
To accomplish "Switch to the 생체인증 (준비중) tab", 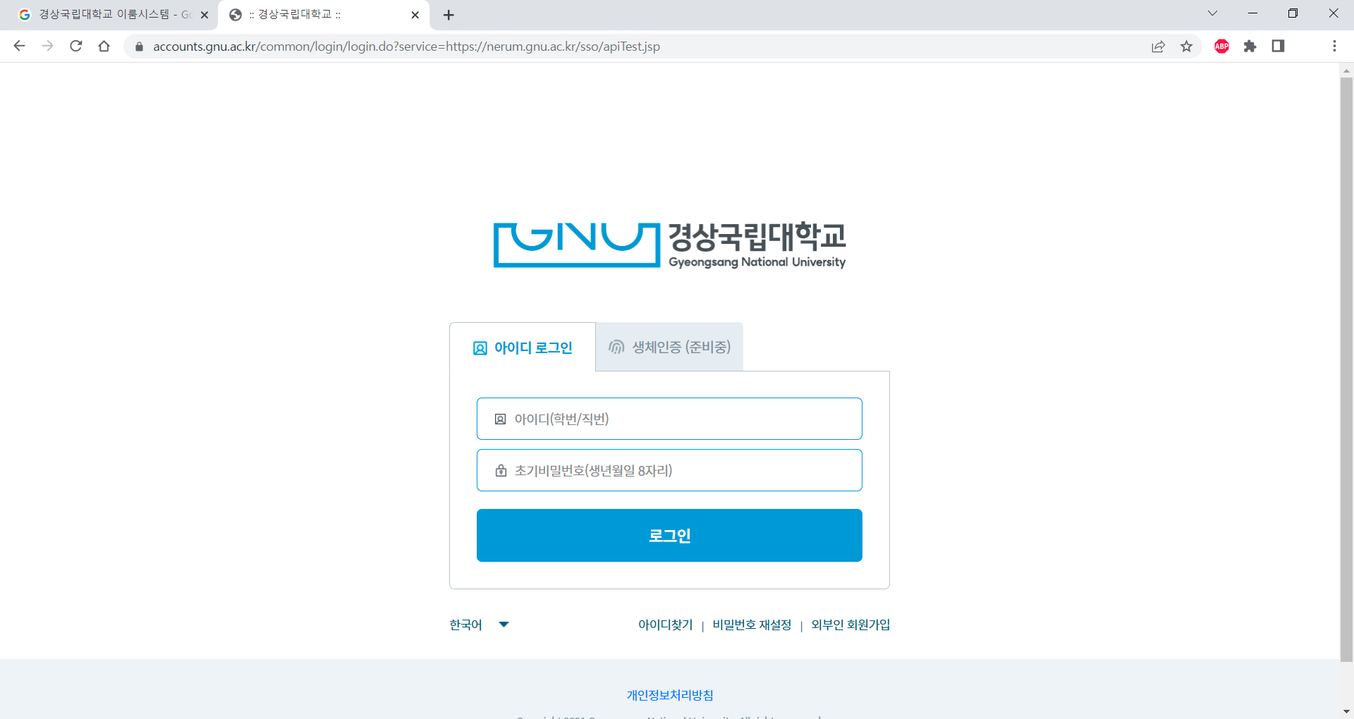I will [x=669, y=347].
